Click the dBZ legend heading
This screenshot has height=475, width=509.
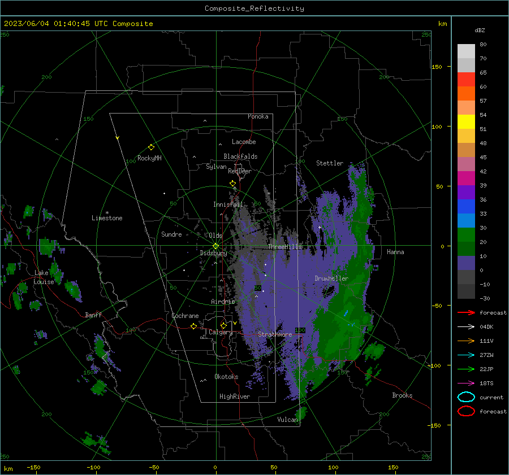(x=480, y=30)
